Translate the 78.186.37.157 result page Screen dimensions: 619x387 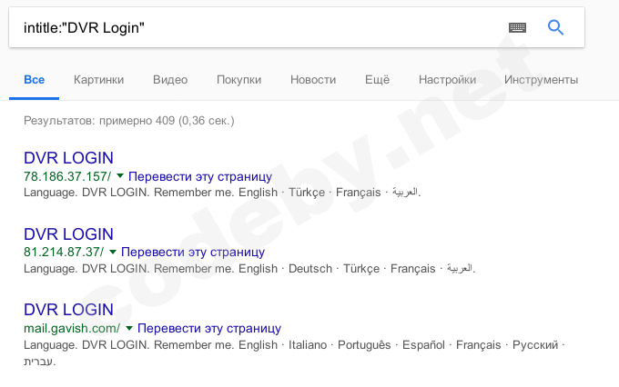click(x=200, y=176)
